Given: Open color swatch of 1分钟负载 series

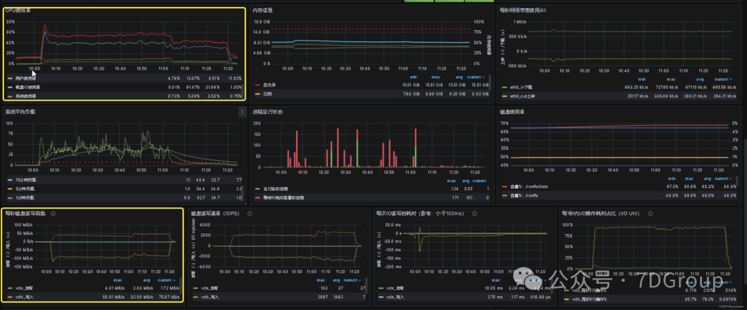Looking at the screenshot, I should click(10, 197).
